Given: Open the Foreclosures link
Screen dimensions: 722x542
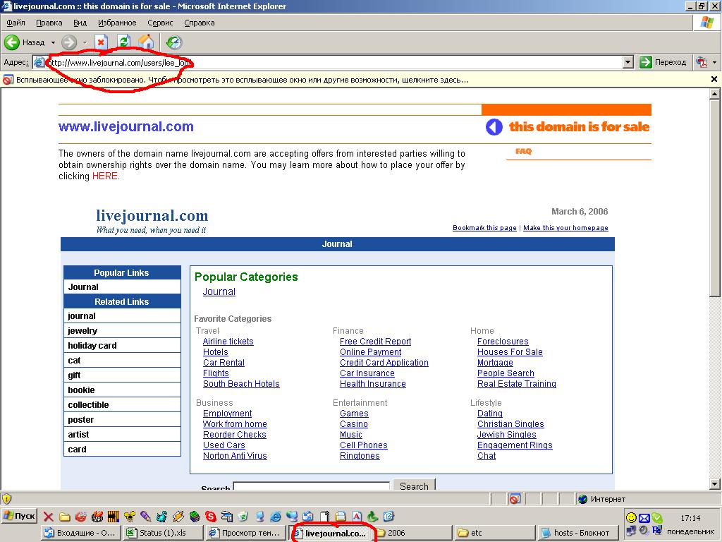Looking at the screenshot, I should point(503,342).
